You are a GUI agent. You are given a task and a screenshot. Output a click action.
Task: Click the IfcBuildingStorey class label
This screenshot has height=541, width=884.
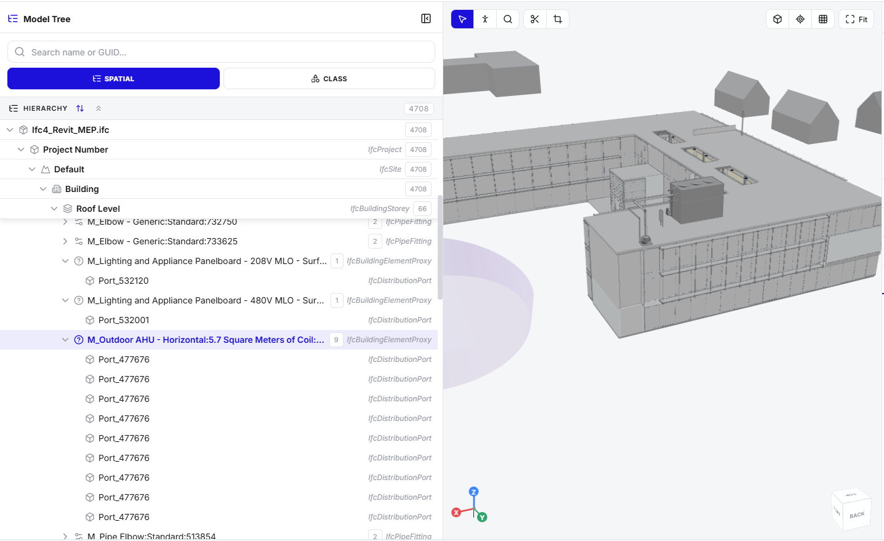pos(380,209)
